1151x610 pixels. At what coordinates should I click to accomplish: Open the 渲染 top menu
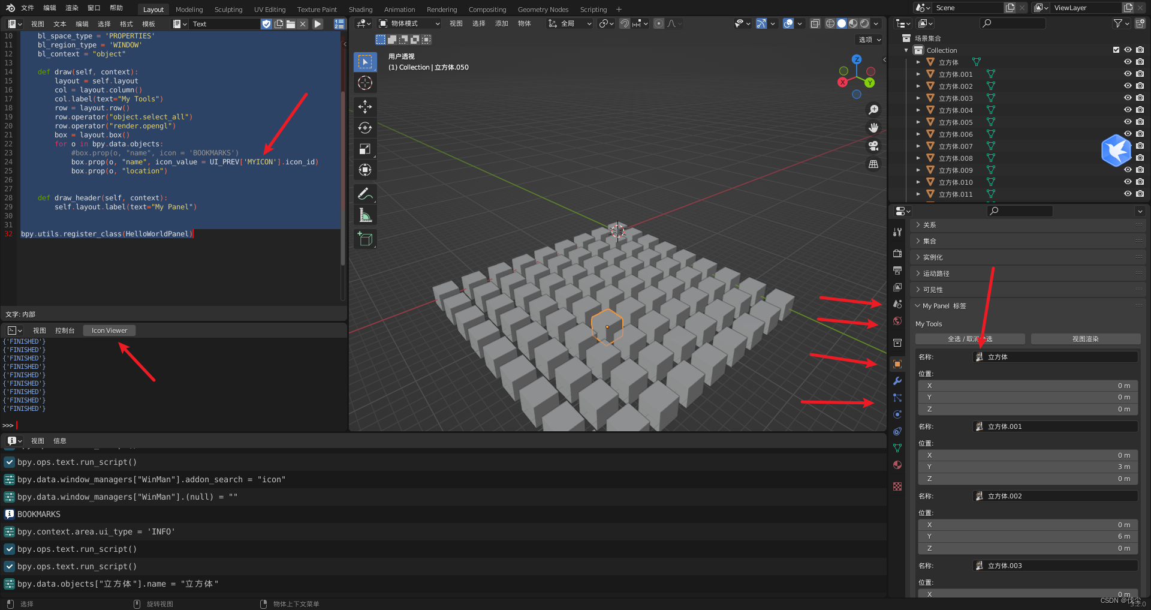pyautogui.click(x=72, y=8)
